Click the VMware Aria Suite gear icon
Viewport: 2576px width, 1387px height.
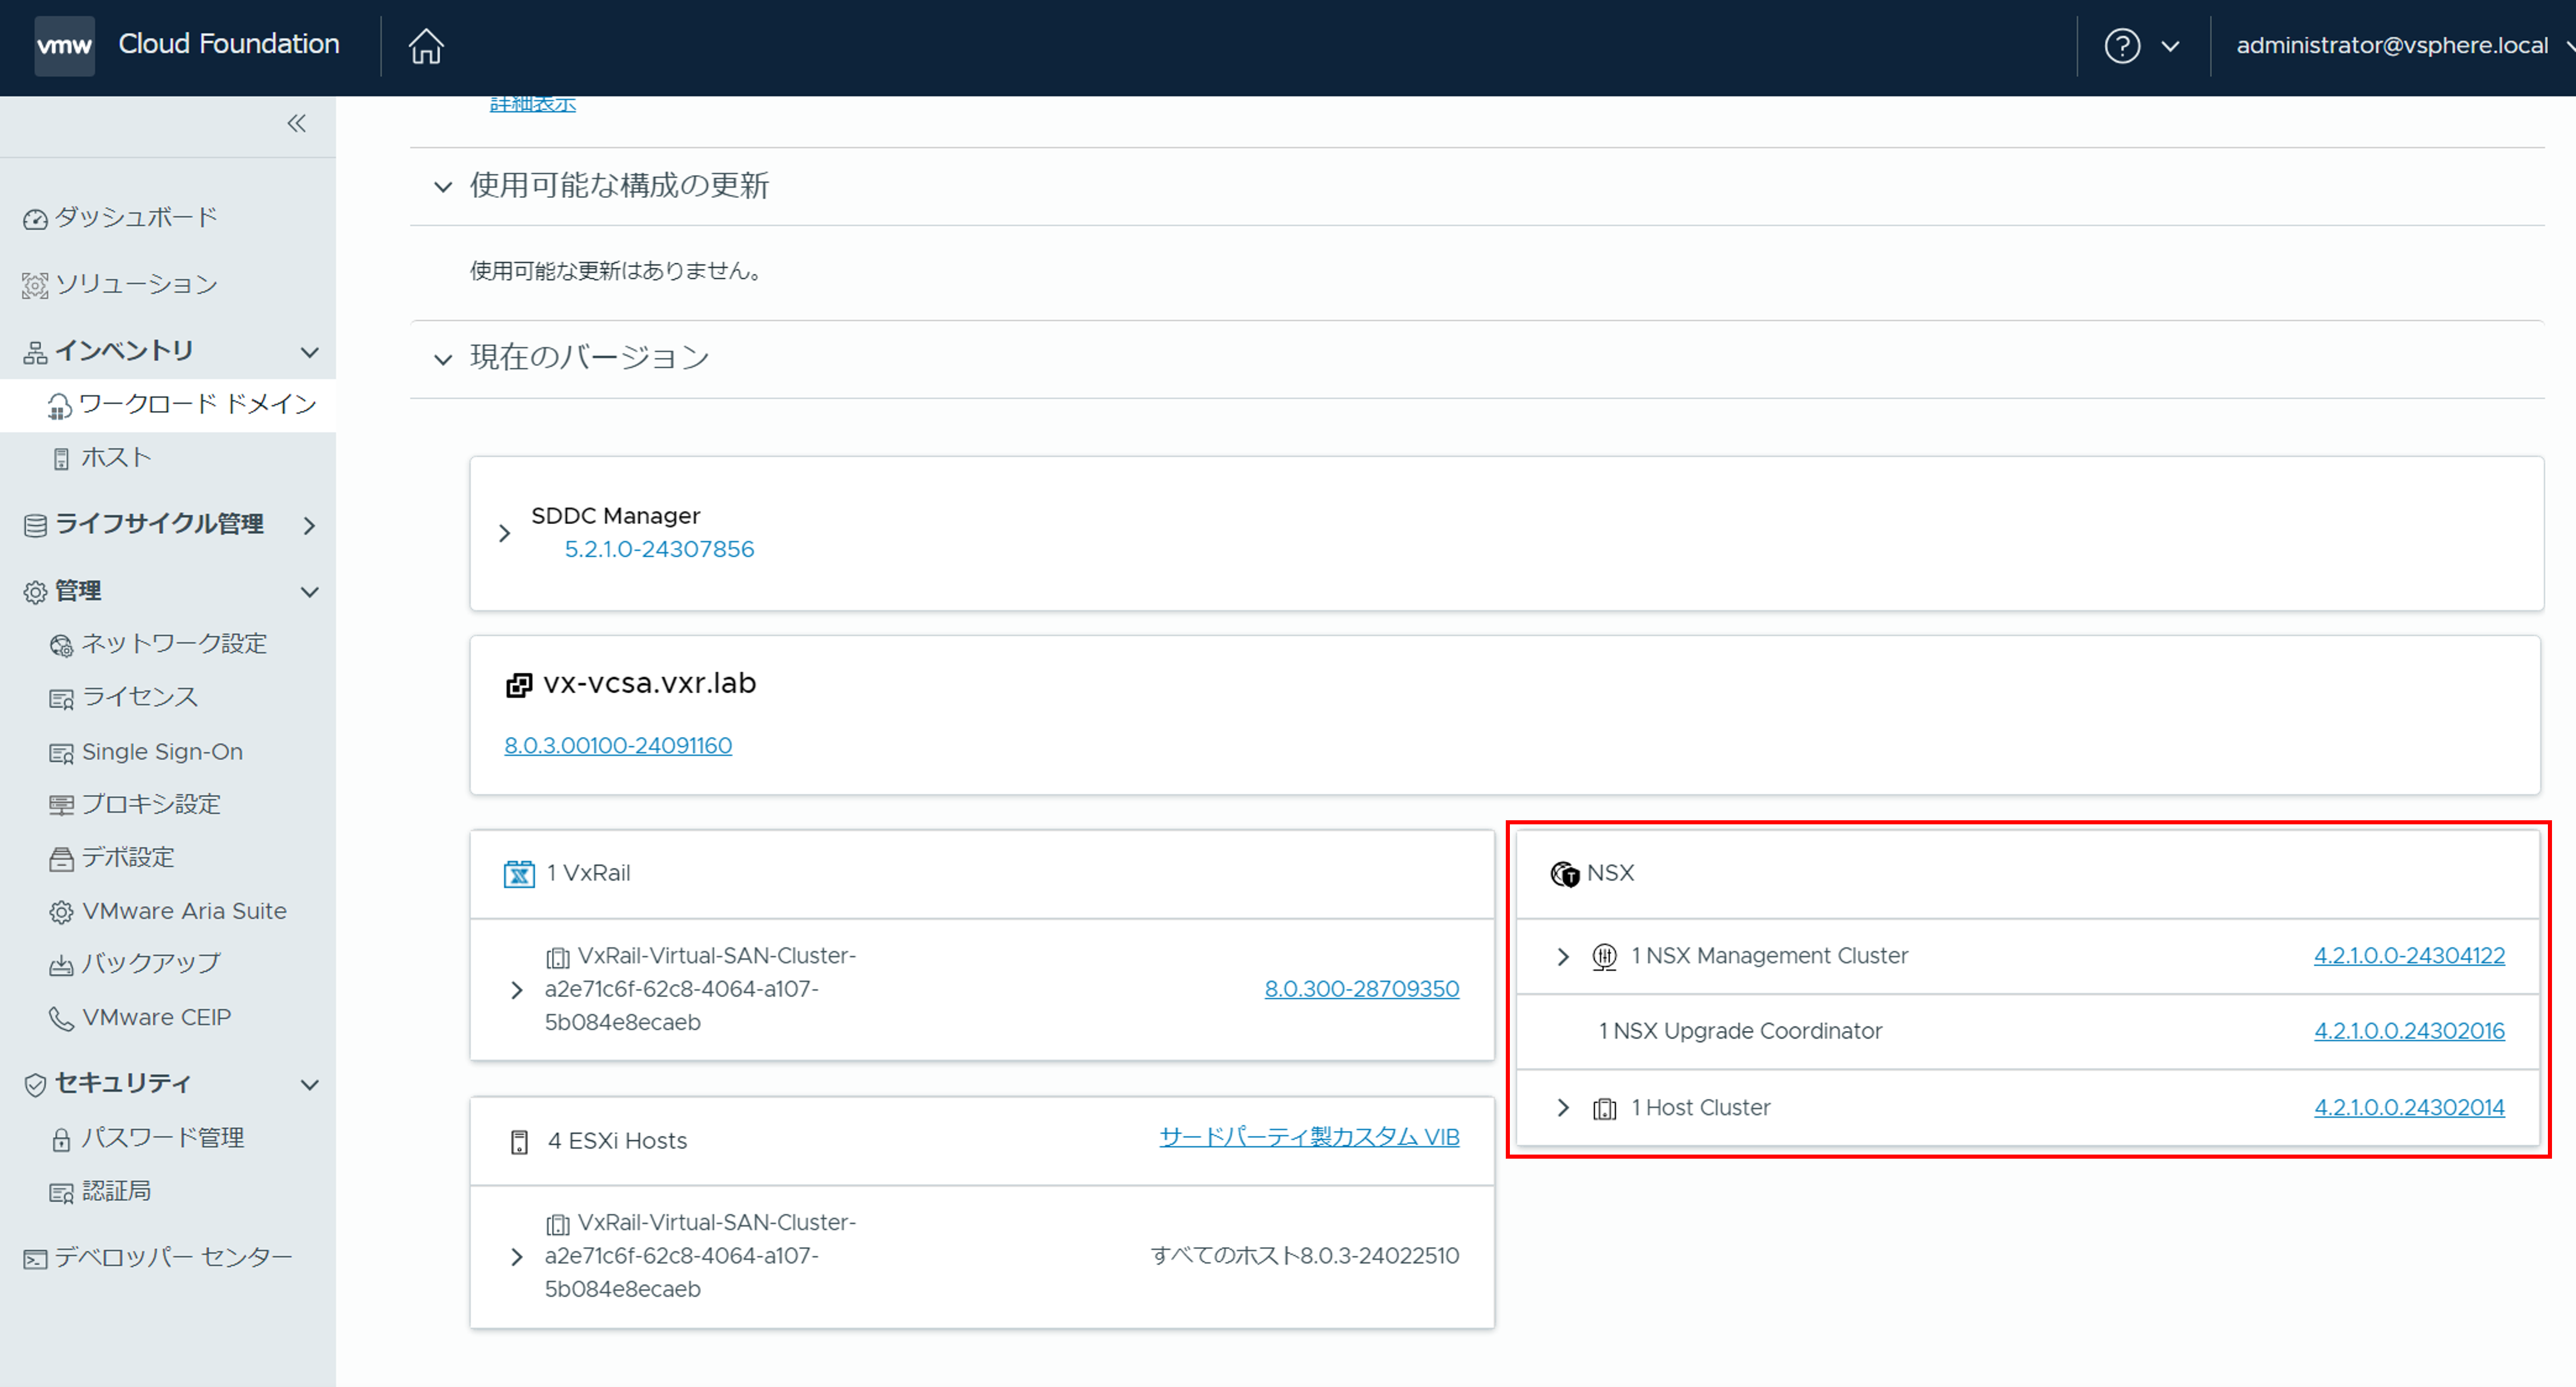coord(61,912)
